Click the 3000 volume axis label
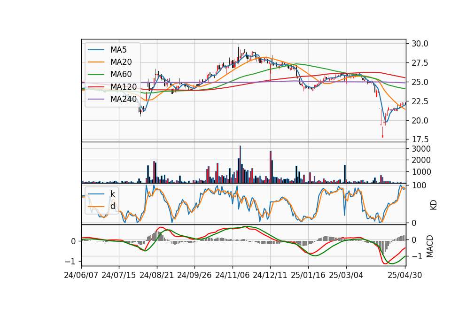The height and width of the screenshot is (324, 451). click(421, 149)
